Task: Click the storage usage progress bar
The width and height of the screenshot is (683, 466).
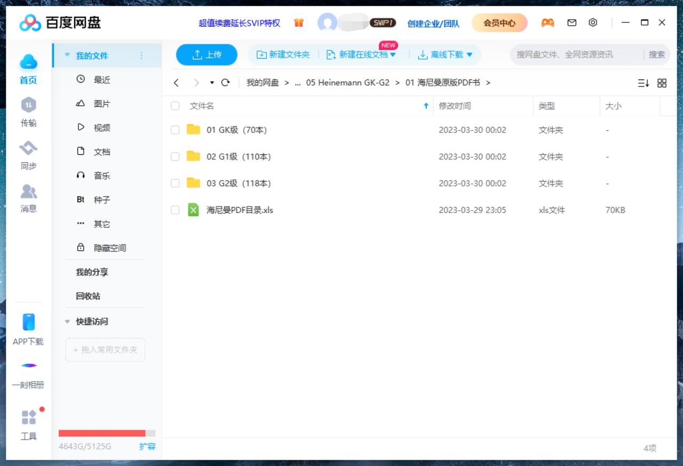Action: 105,433
